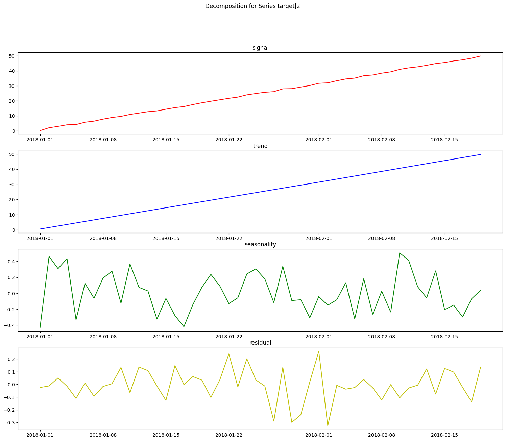This screenshot has height=441, width=506.
Task: Select the "10" y-tick on signal plot
Action: [x=11, y=116]
